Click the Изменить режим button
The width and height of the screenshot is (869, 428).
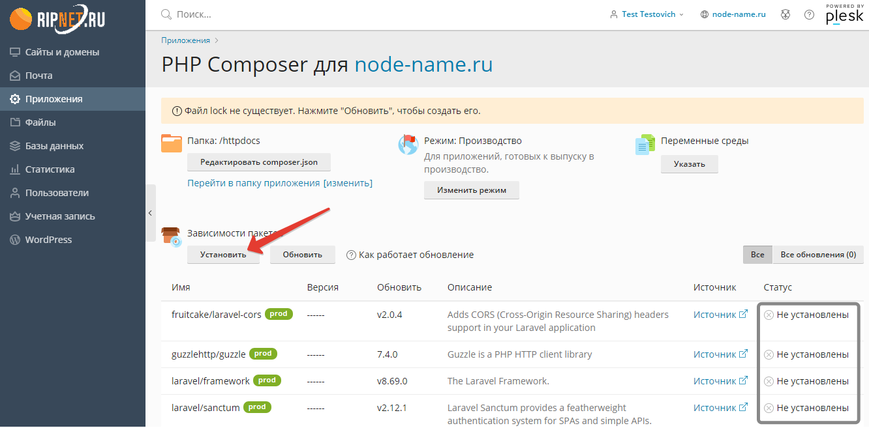pos(472,190)
